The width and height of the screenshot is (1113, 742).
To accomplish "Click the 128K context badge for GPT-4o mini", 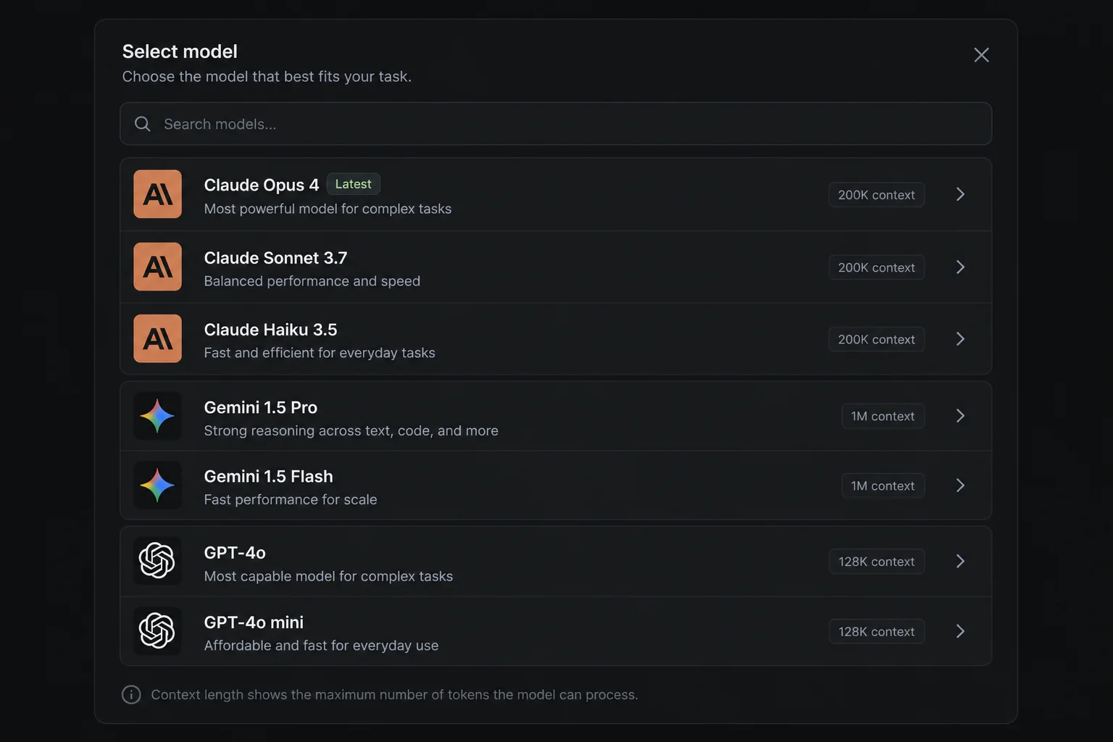I will pyautogui.click(x=876, y=631).
